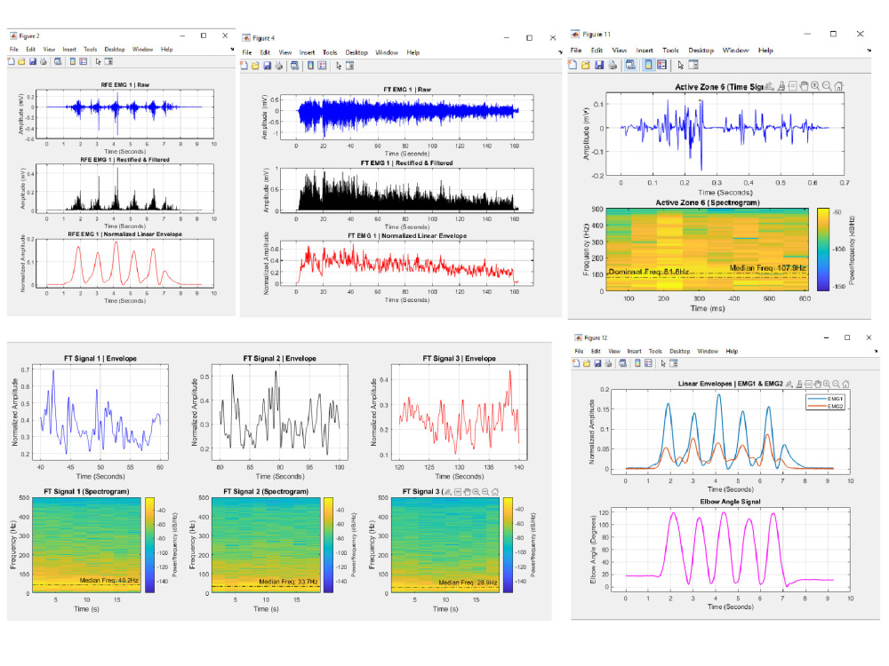Select EMG2 entry in Figure 12 legend
This screenshot has width=889, height=666.
tap(826, 406)
